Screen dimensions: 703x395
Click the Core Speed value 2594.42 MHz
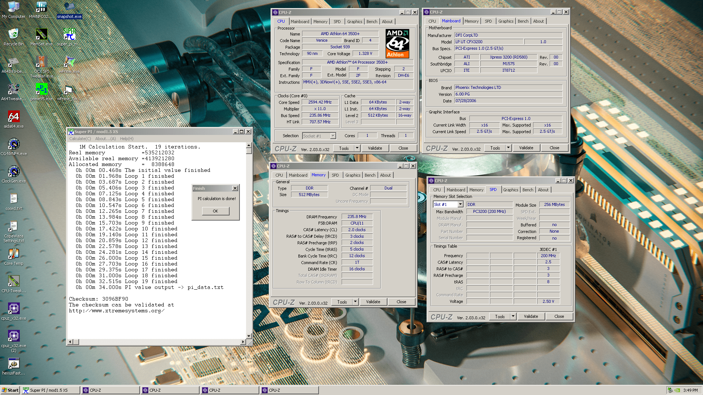[320, 102]
